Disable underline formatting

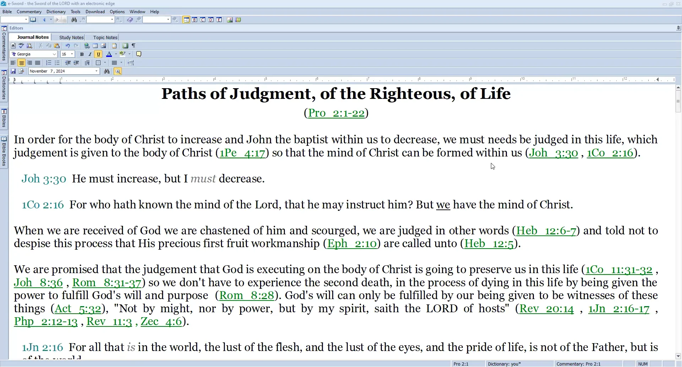98,54
